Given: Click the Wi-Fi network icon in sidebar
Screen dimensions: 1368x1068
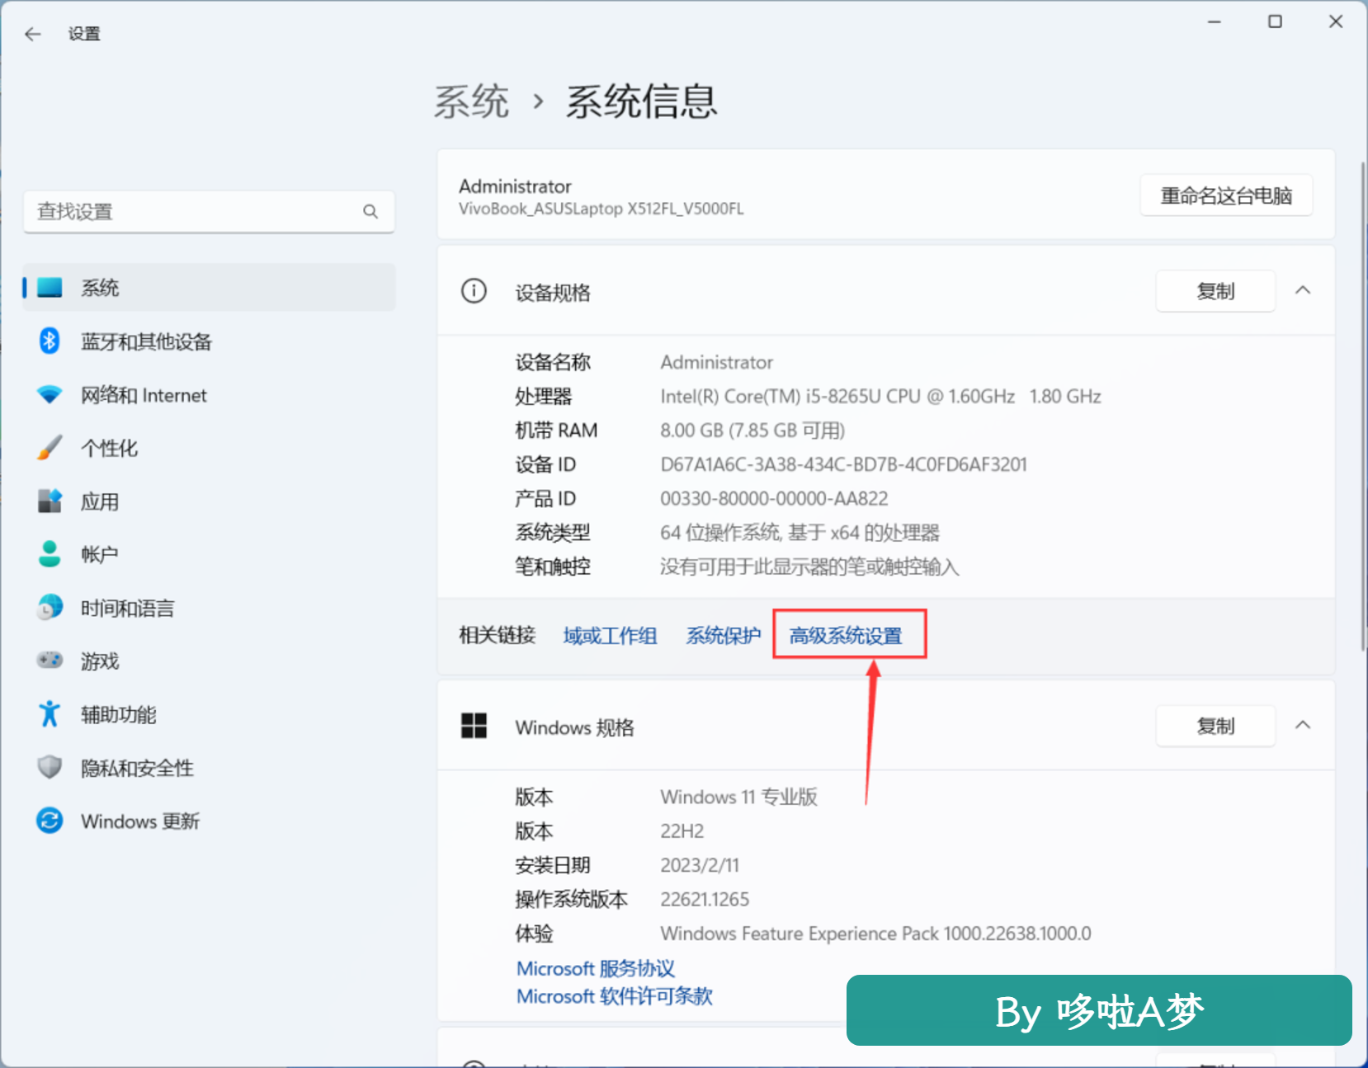Looking at the screenshot, I should tap(50, 394).
